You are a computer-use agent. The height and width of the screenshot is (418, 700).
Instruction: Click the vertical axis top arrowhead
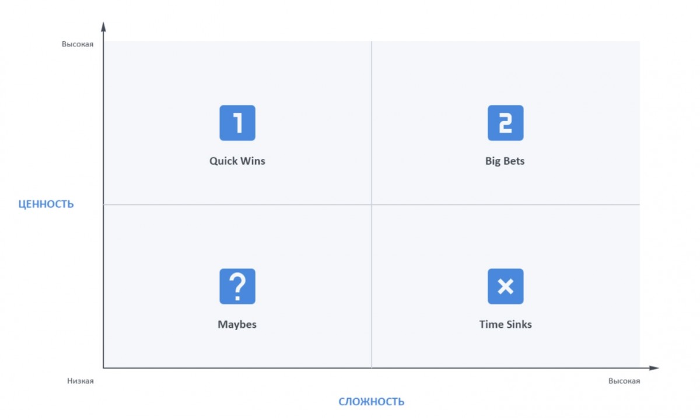pos(103,26)
